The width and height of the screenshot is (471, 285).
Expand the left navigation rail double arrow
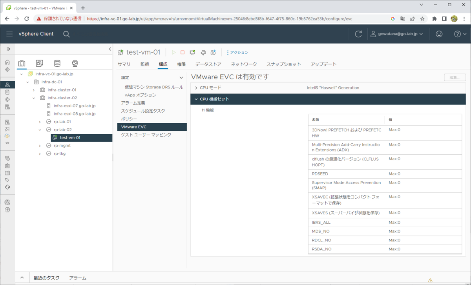[x=8, y=49]
